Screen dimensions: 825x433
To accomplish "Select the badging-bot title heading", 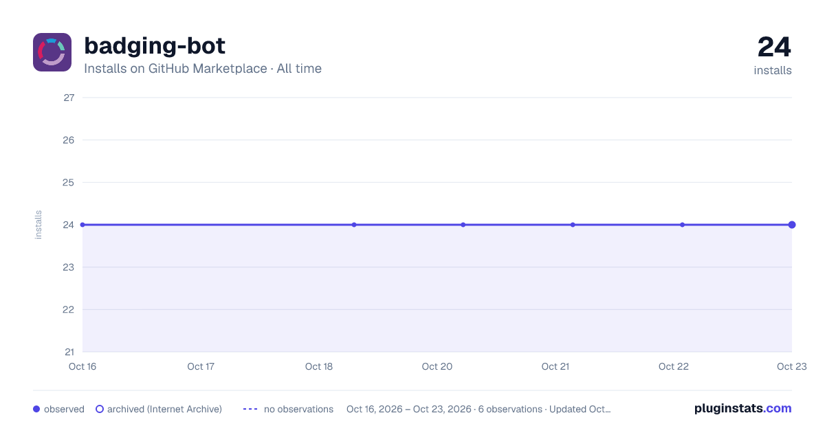I will pyautogui.click(x=155, y=46).
